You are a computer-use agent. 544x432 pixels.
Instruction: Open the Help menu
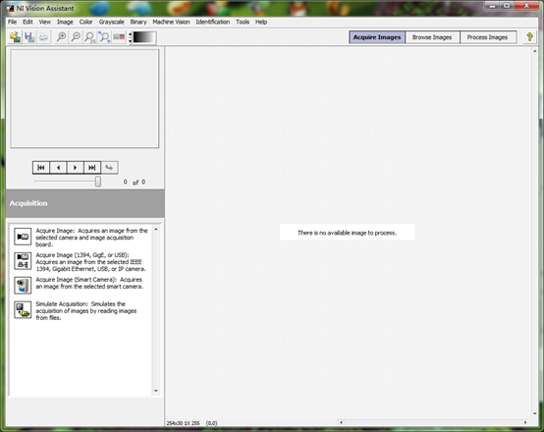[261, 22]
